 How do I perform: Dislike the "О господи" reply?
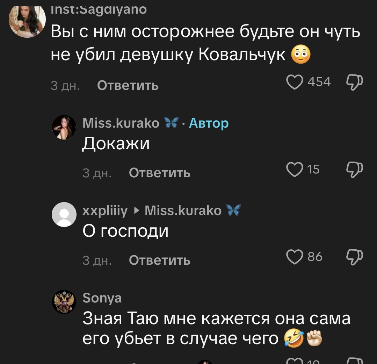click(354, 257)
